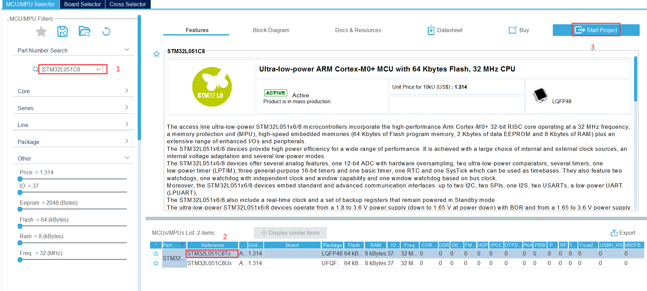Open the part number combo box dropdown

pyautogui.click(x=99, y=69)
